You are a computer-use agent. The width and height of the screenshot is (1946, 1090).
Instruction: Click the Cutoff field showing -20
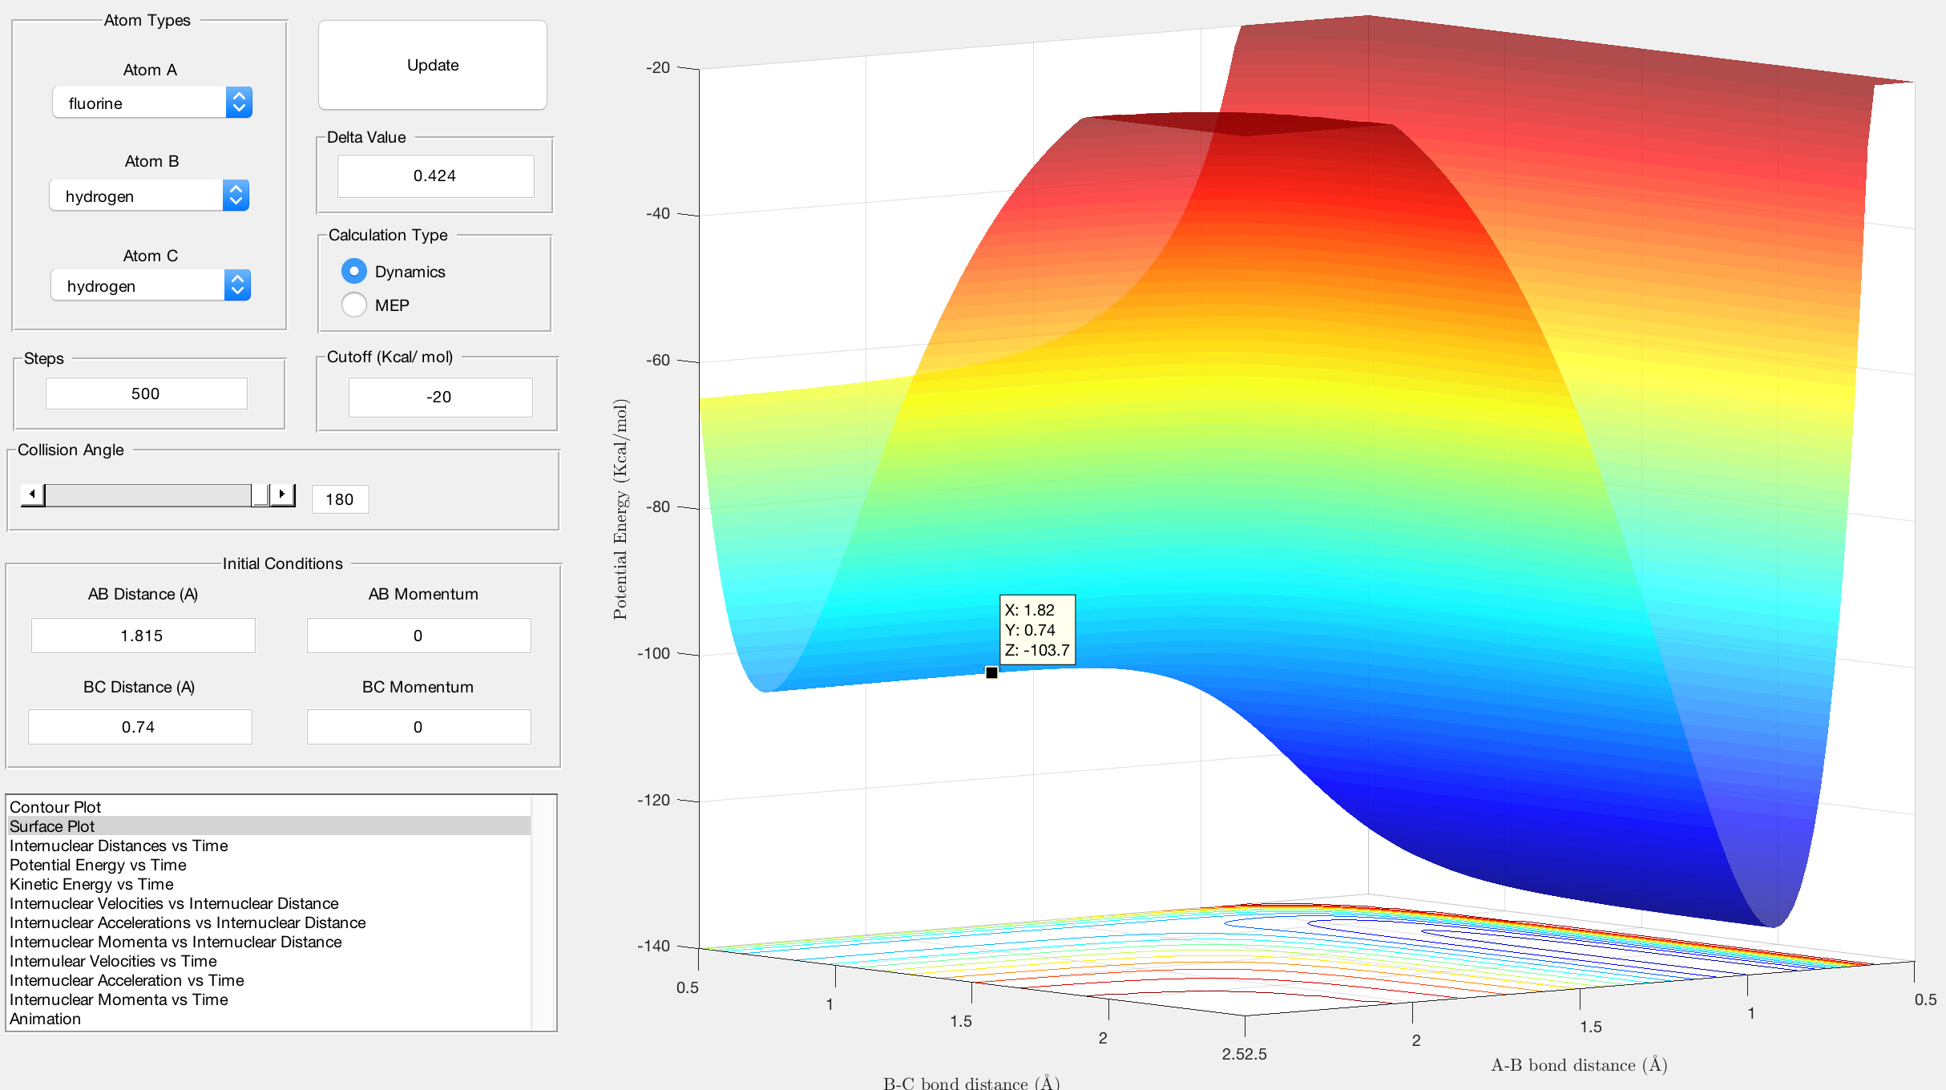tap(440, 397)
